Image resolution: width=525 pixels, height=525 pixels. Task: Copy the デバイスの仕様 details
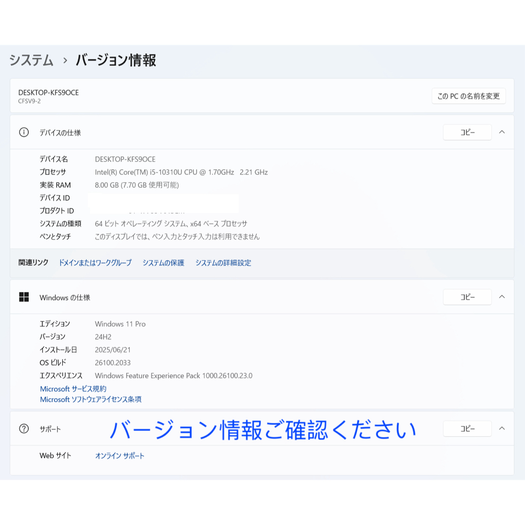(x=468, y=132)
